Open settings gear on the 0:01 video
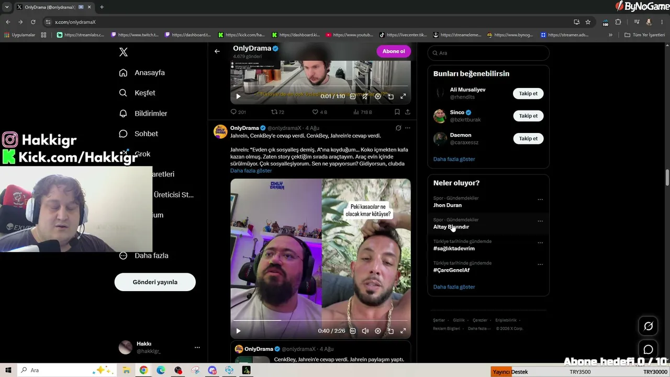The height and width of the screenshot is (377, 670). click(378, 96)
